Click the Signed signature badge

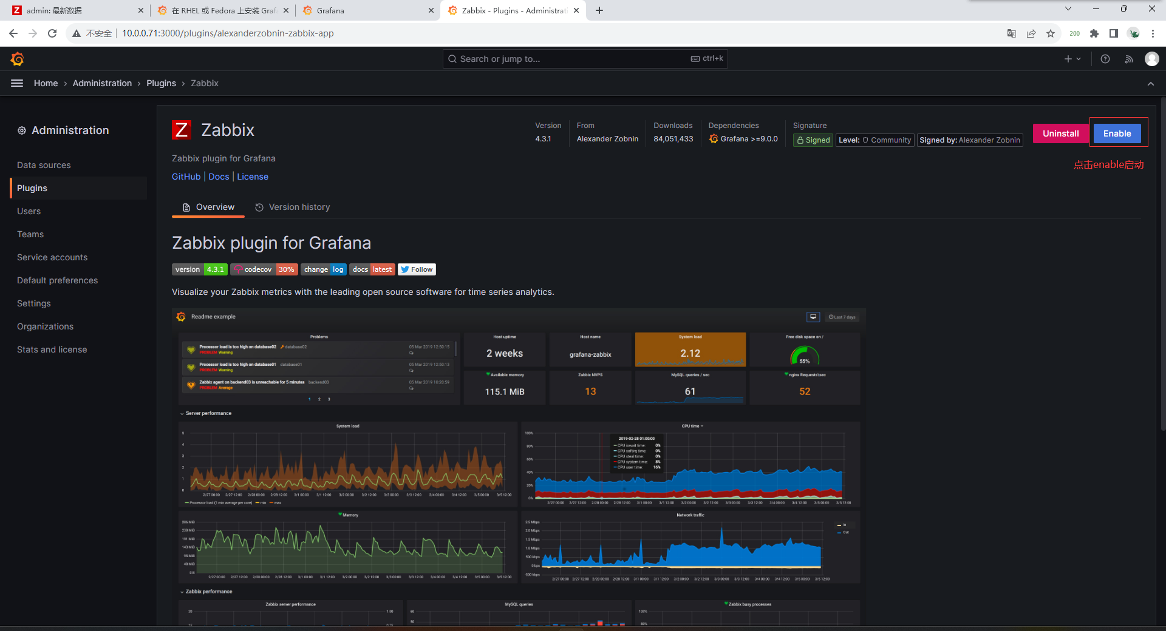(x=813, y=140)
